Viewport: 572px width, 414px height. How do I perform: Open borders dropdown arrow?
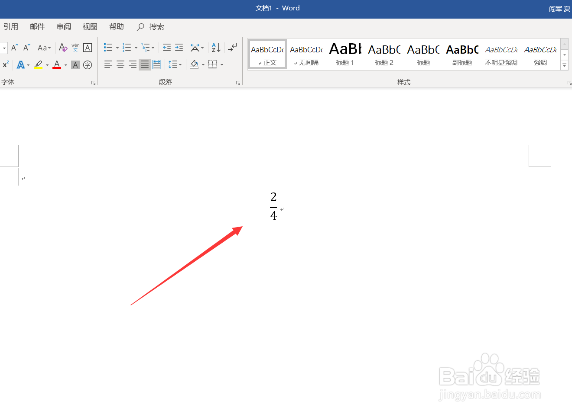coord(222,65)
